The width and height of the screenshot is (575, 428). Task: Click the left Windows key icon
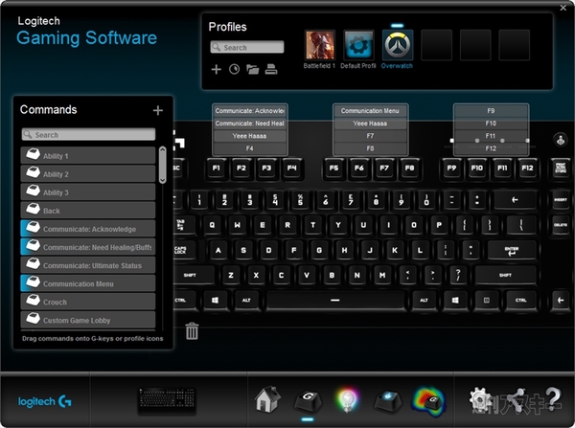[x=216, y=301]
